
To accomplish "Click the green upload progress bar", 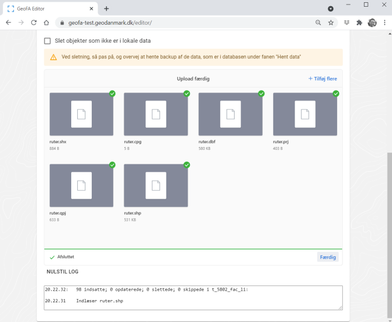I will tap(193, 249).
